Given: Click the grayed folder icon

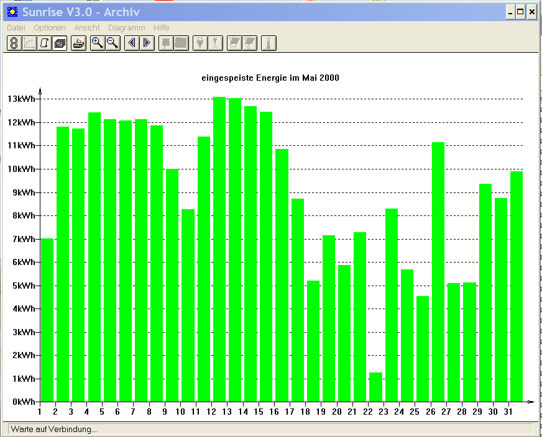Looking at the screenshot, I should click(181, 43).
